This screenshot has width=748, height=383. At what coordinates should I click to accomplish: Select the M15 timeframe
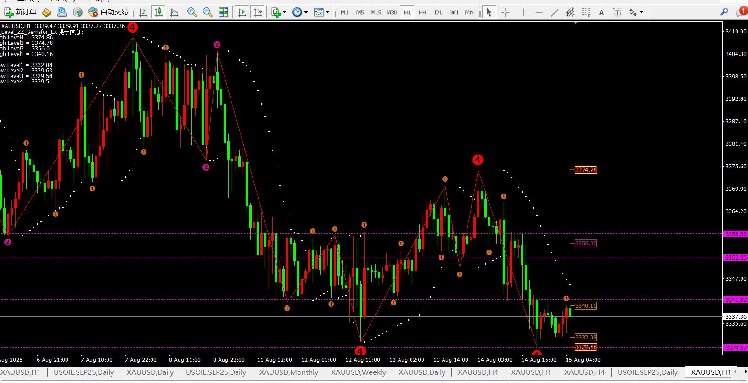pyautogui.click(x=376, y=12)
